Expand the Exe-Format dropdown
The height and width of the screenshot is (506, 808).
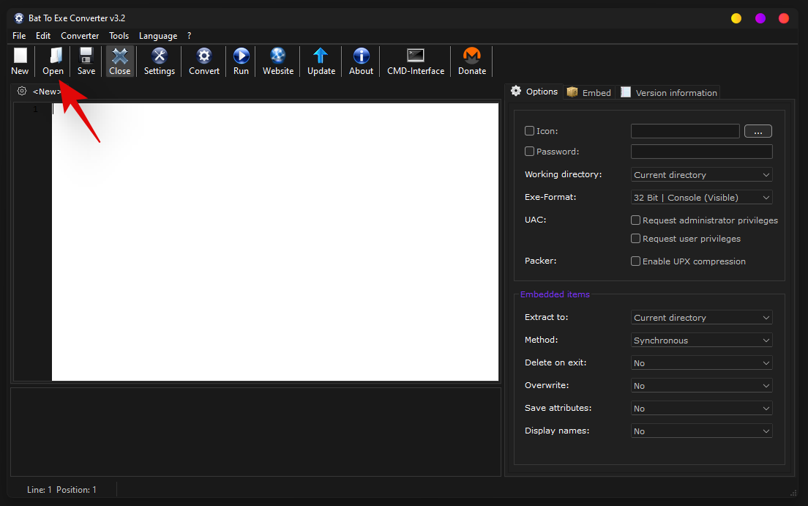(x=701, y=198)
